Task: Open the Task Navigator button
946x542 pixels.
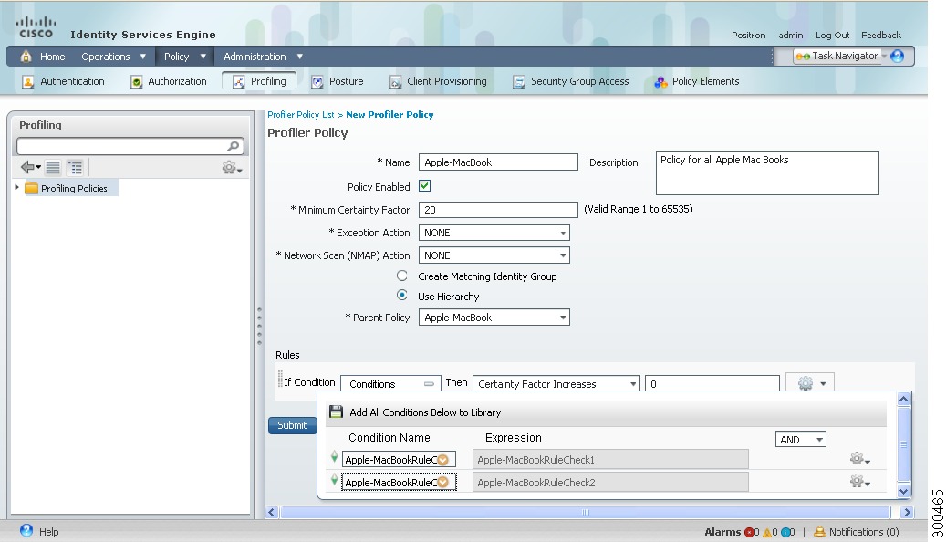Action: pyautogui.click(x=839, y=57)
